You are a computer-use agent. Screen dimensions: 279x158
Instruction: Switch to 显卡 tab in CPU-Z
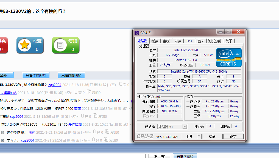201,41
